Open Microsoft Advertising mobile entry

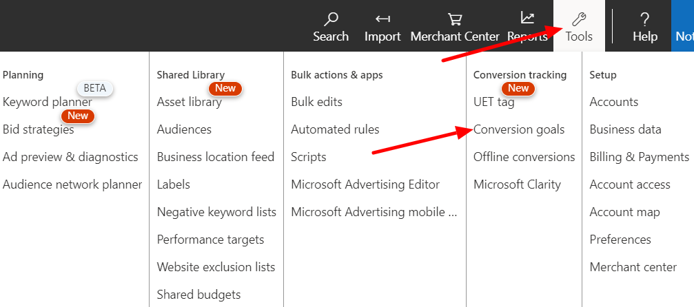tap(374, 212)
